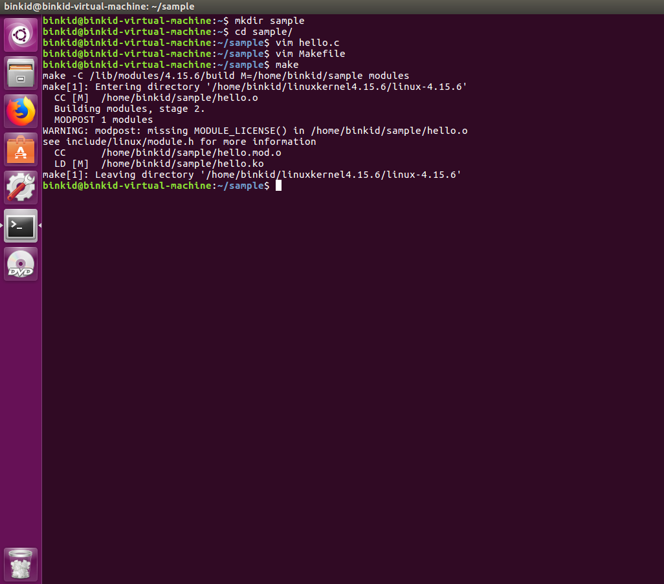This screenshot has width=664, height=584.
Task: Open System Settings gear and wrench icon
Action: [x=21, y=188]
